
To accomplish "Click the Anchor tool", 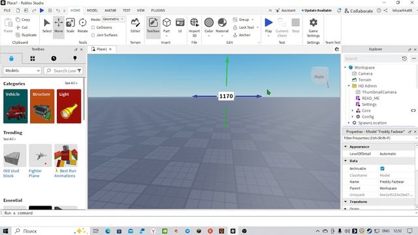I will click(x=242, y=35).
